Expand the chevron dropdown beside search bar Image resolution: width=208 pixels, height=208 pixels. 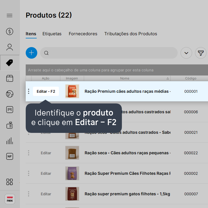point(186,53)
